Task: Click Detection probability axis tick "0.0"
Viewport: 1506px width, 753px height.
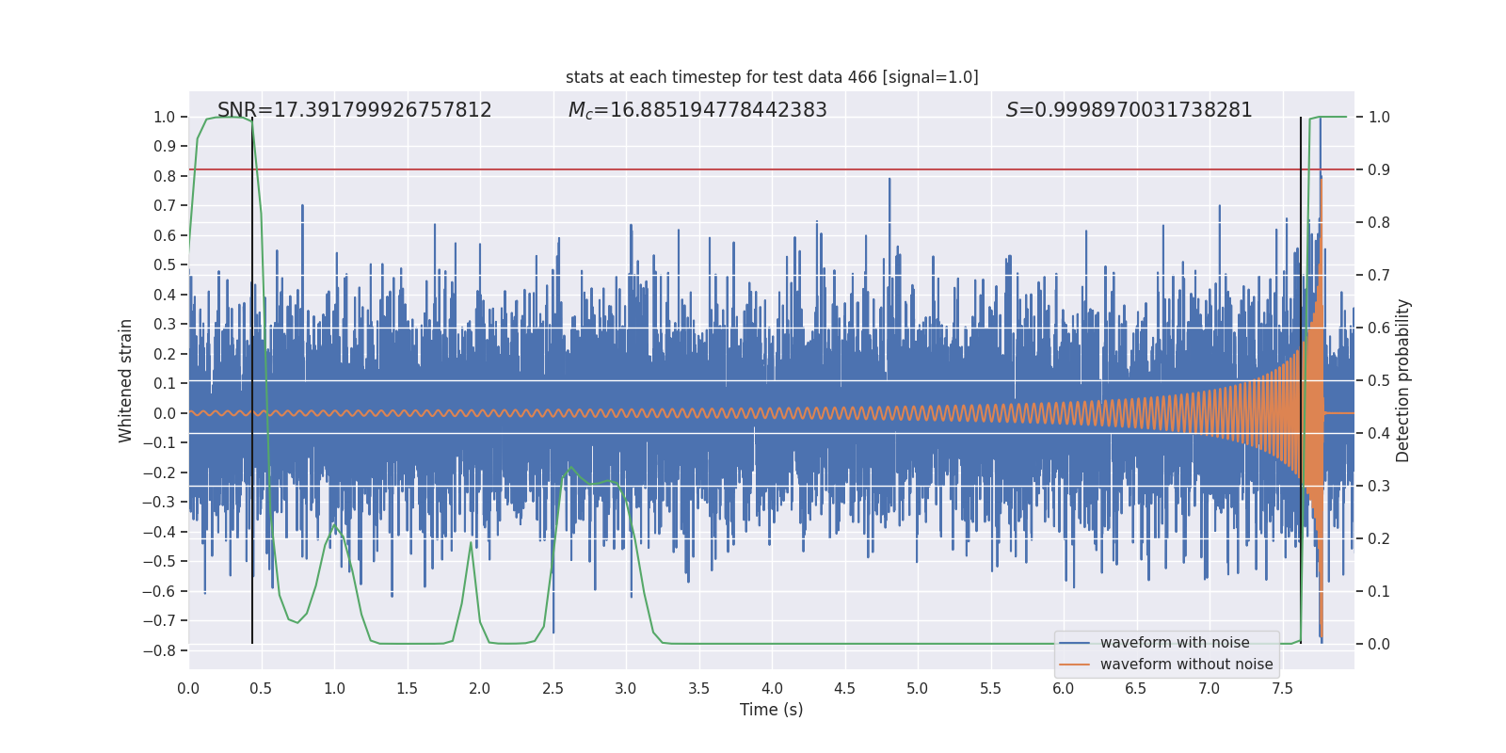Action: click(1379, 645)
